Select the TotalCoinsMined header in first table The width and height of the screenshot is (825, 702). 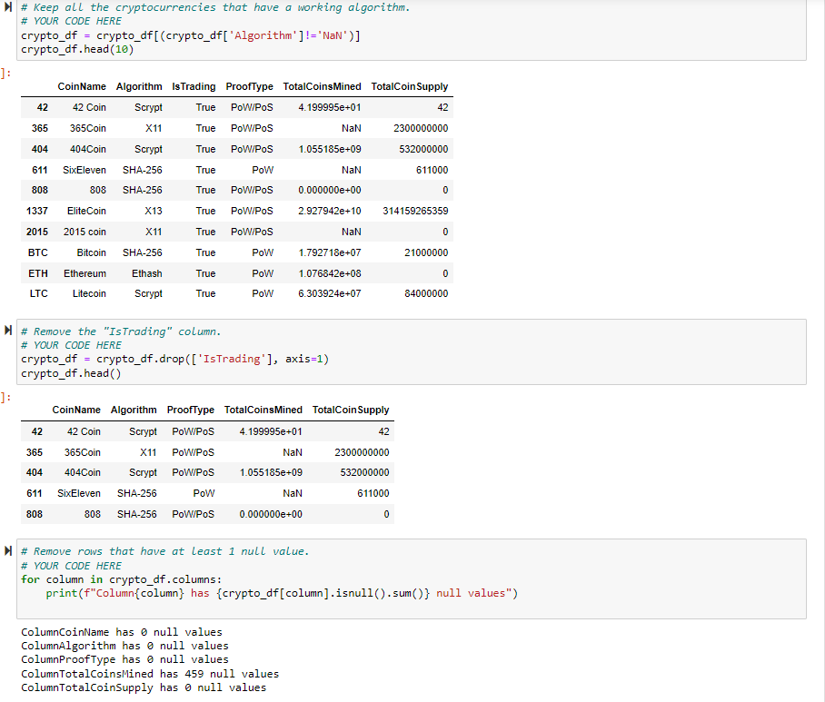coord(322,86)
